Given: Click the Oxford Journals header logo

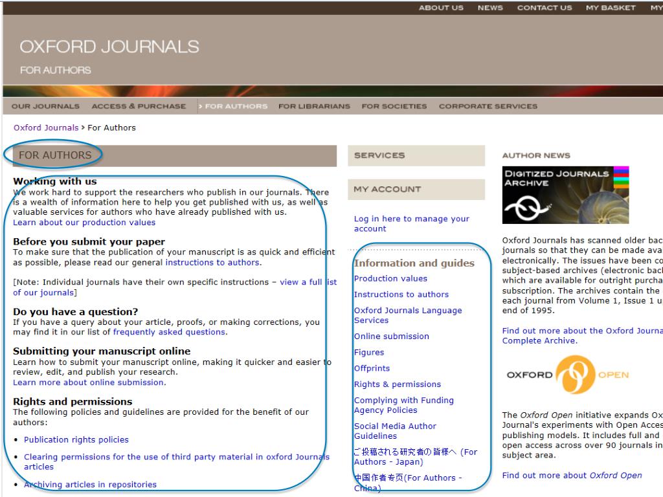Looking at the screenshot, I should coord(109,47).
